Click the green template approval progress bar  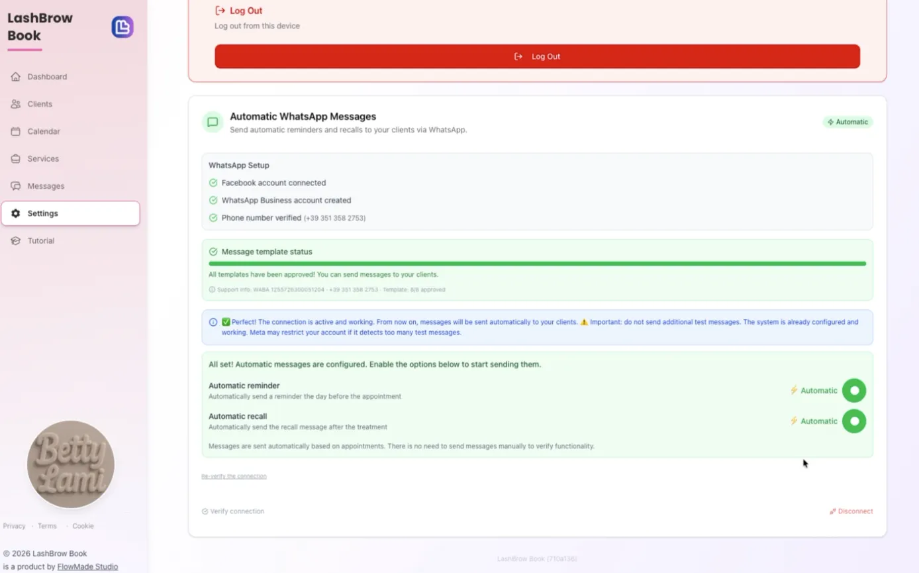(x=537, y=264)
